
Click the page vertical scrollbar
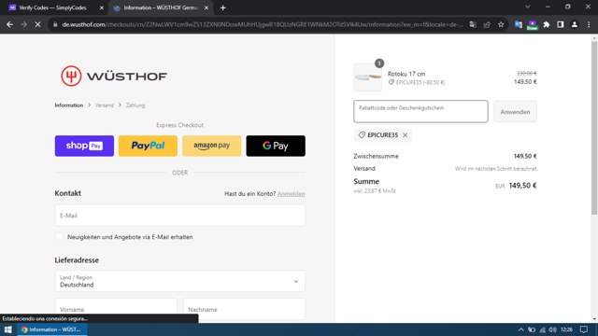594,128
